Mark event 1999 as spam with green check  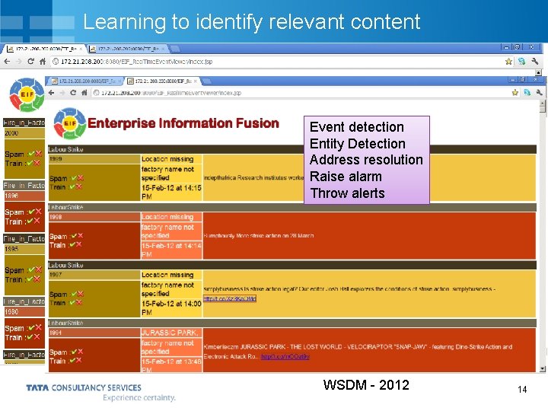74,178
